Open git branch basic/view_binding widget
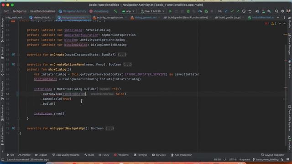The image size is (292, 164). coord(266,159)
